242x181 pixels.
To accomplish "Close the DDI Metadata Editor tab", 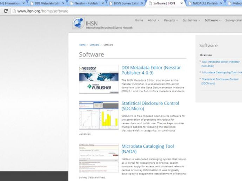I will (x=63, y=3).
